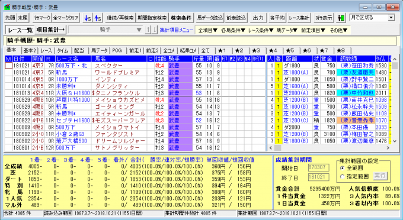Click the trainer cell (栗)友道康夫

pyautogui.click(x=356, y=73)
